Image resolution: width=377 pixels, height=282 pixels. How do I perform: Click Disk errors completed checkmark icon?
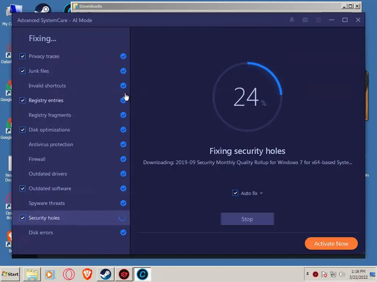coord(123,232)
